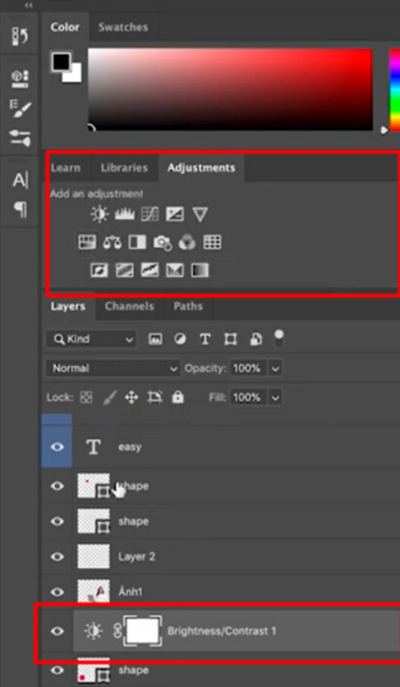This screenshot has width=400, height=687.
Task: Open the Opacity value dropdown arrow
Action: coord(275,369)
